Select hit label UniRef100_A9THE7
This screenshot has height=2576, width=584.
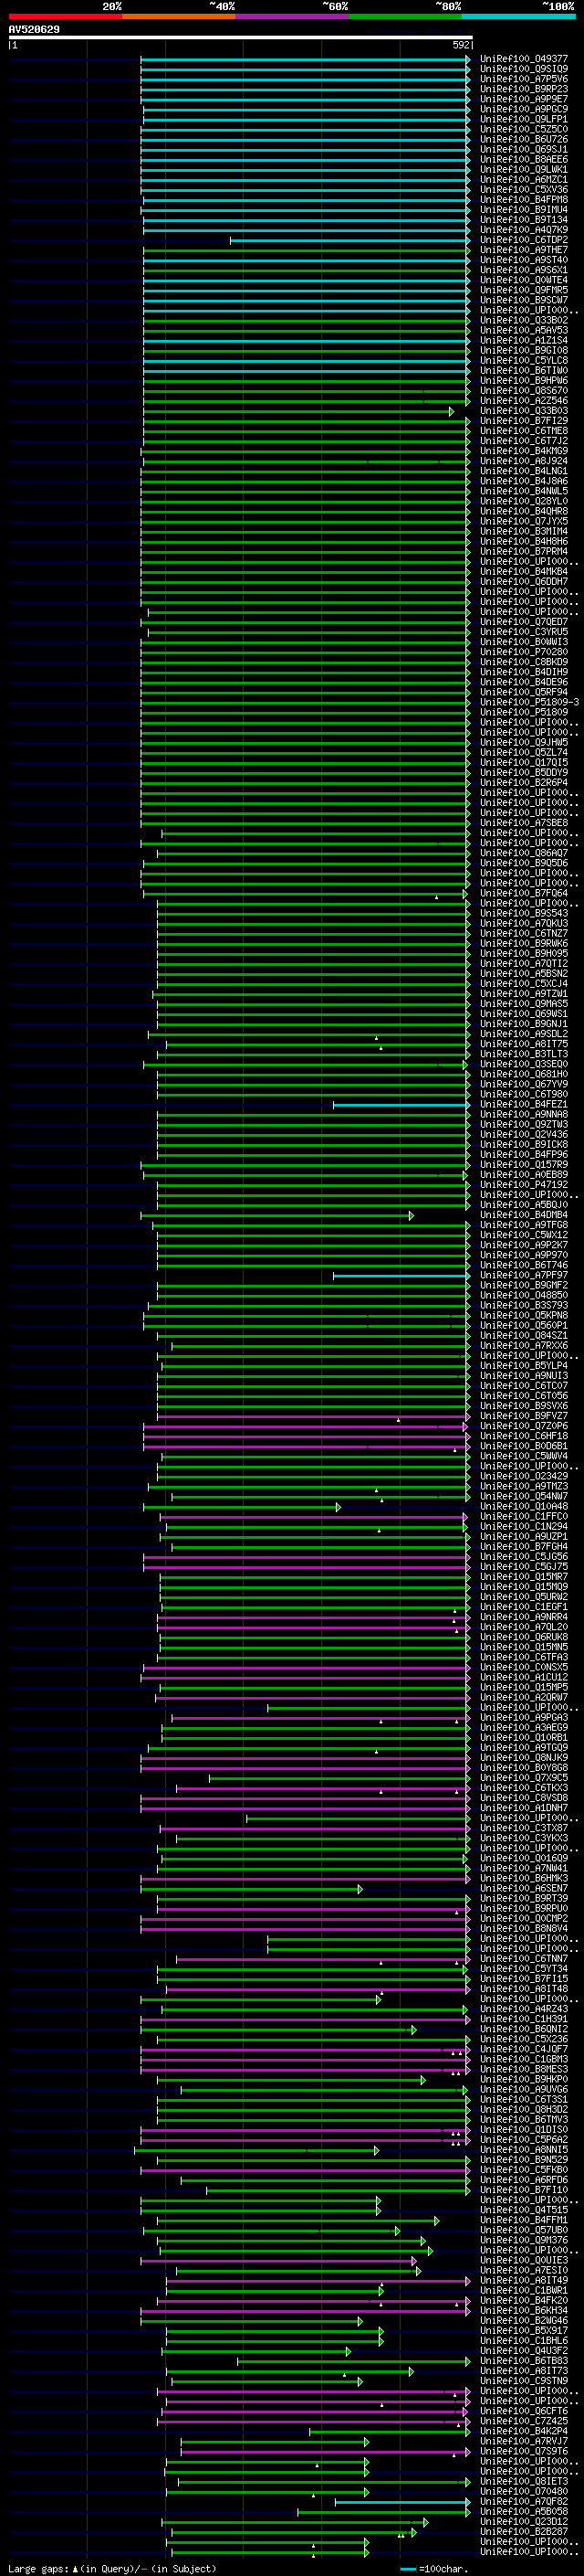[x=524, y=250]
